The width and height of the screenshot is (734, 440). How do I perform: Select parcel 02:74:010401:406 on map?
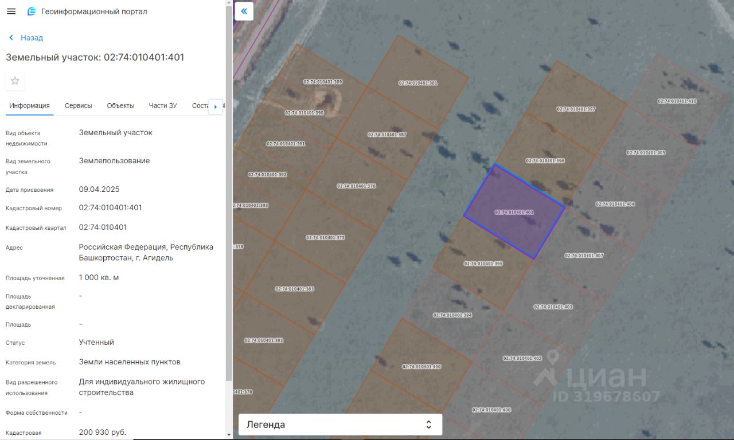coord(491,410)
